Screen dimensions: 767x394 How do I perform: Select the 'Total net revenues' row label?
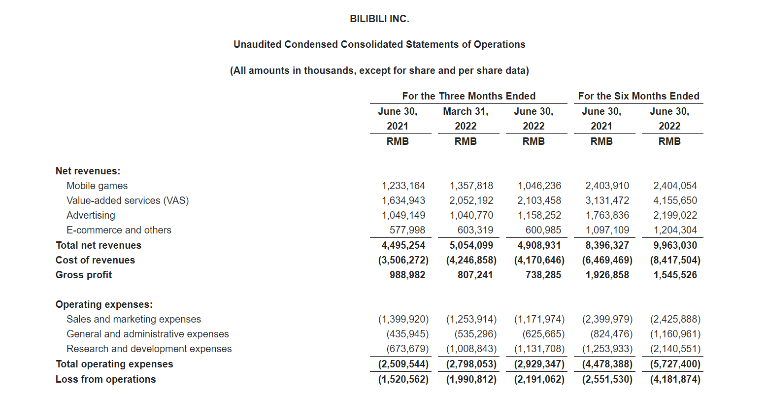(x=99, y=245)
